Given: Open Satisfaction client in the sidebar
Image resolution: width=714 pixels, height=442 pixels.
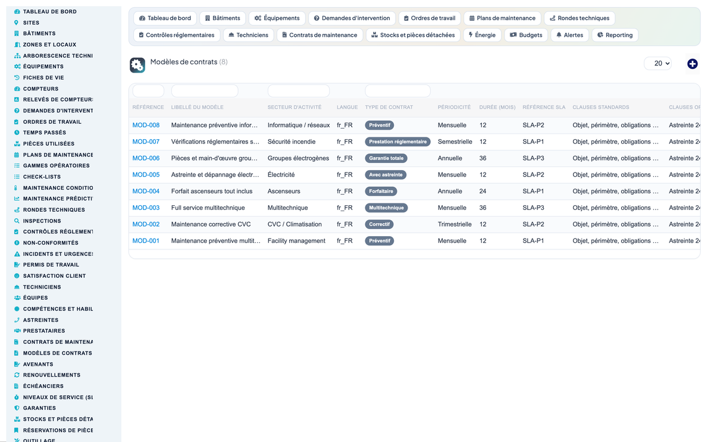Looking at the screenshot, I should [x=55, y=276].
